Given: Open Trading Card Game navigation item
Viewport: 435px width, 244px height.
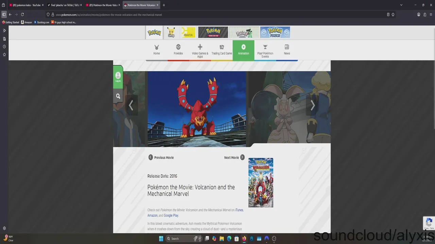Looking at the screenshot, I should pyautogui.click(x=222, y=50).
